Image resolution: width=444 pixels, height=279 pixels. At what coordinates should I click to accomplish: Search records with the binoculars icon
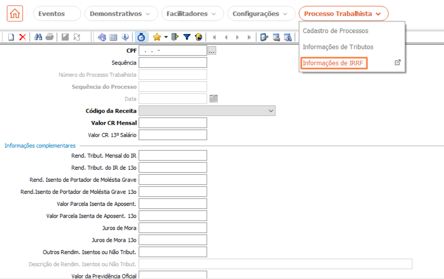click(x=38, y=37)
